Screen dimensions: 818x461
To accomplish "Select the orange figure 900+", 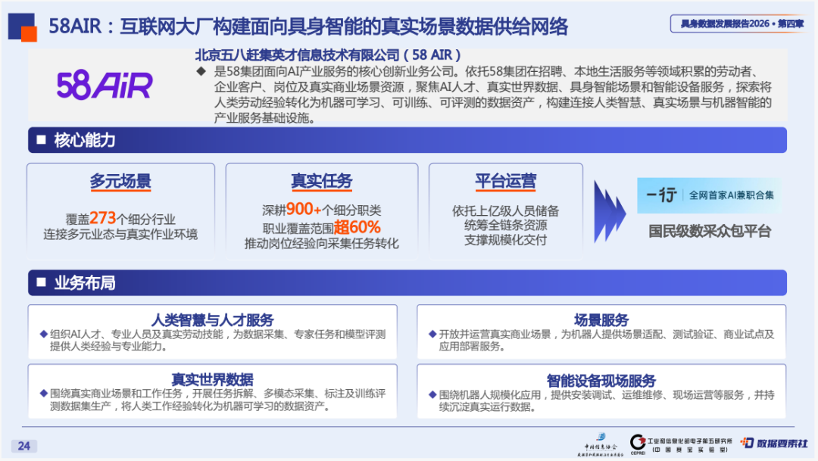I will 304,209.
